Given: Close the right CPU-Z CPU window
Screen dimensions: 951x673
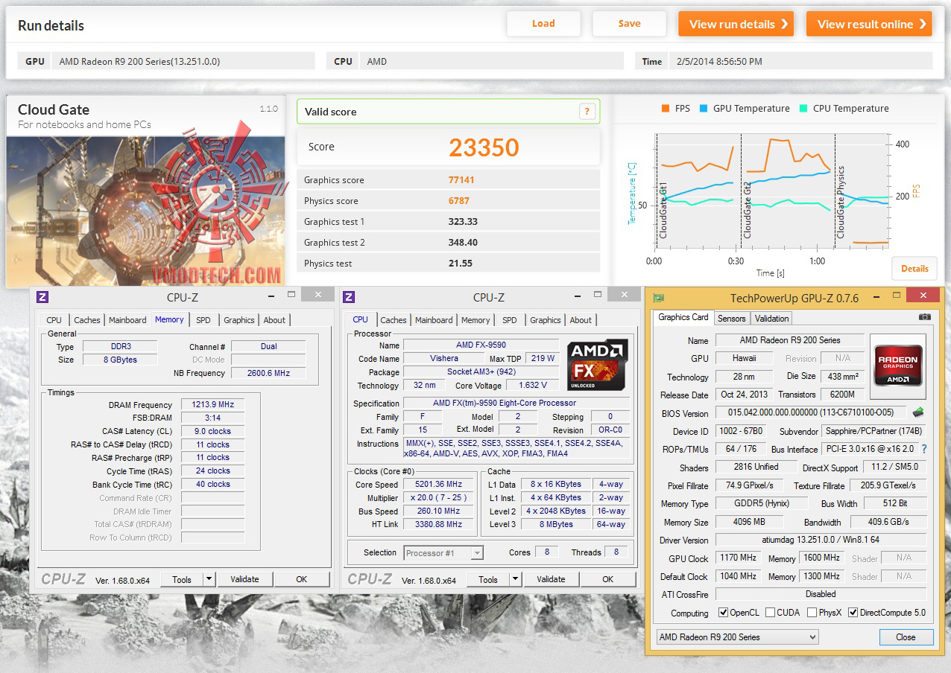Looking at the screenshot, I should [625, 296].
